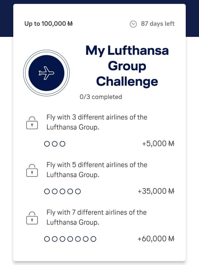Screen dimensions: 199x265
Task: Select last progress circle of 5-airline goal
Action: 78,191
